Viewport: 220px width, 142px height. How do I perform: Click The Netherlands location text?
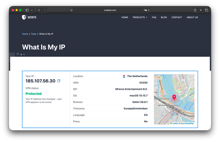pos(137,76)
